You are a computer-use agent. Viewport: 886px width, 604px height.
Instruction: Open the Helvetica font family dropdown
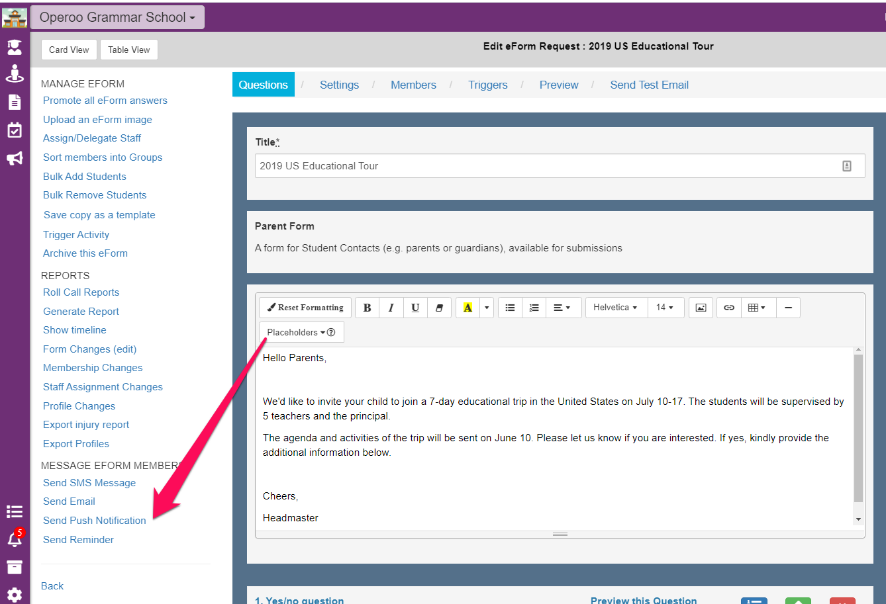[615, 308]
